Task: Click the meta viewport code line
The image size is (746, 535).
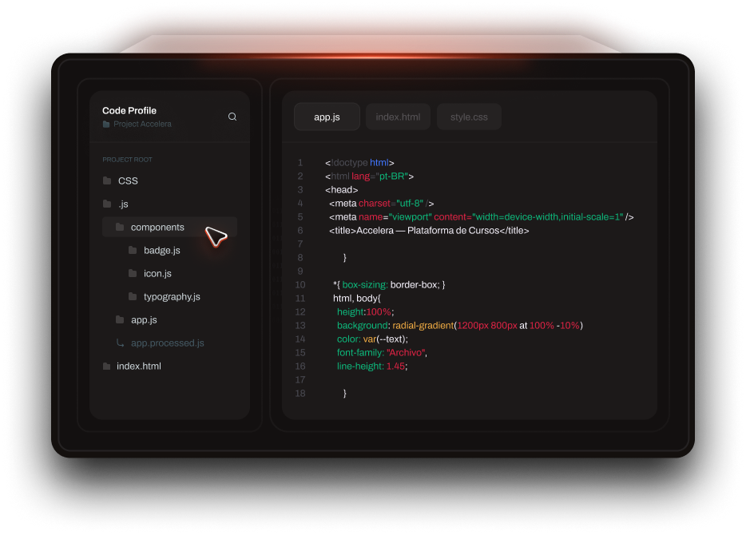Action: click(x=482, y=217)
